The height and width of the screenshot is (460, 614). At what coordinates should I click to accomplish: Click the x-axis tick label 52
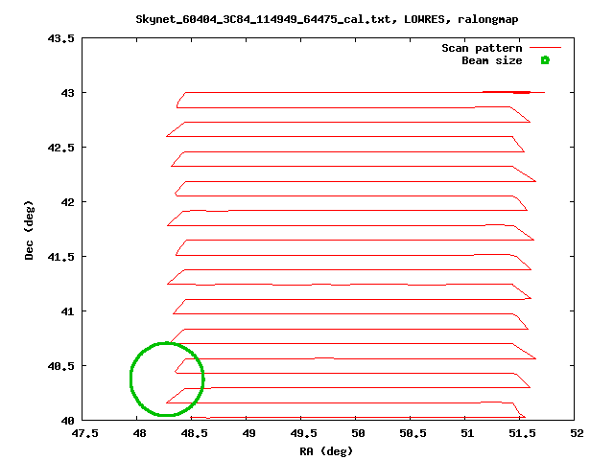coord(578,433)
